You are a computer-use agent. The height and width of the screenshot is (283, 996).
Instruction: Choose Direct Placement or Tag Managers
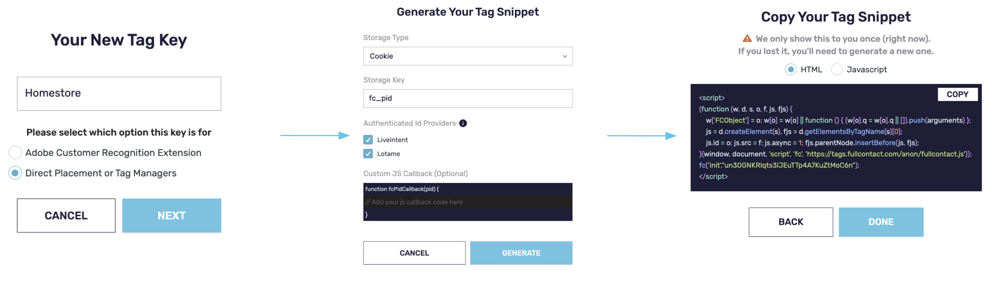pos(15,173)
